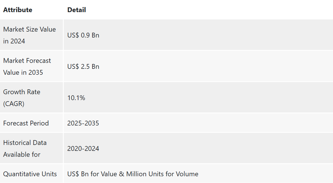Click the (CAGR) text in growth row
This screenshot has height=183, width=333.
click(14, 103)
